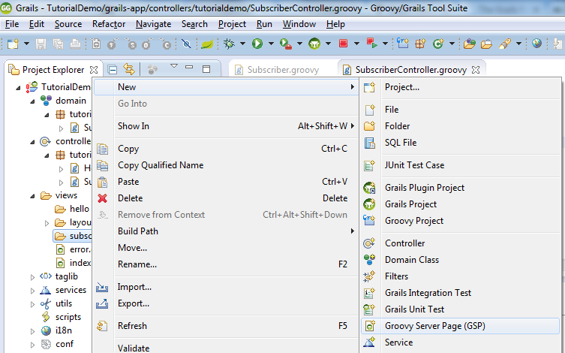Choose Import... from the context menu

226,287
